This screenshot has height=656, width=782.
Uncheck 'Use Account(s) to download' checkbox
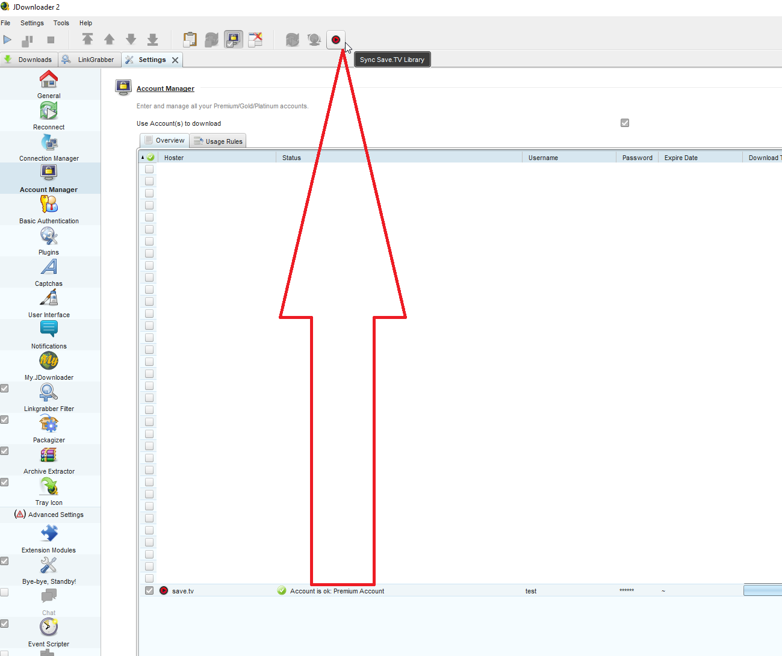(625, 123)
